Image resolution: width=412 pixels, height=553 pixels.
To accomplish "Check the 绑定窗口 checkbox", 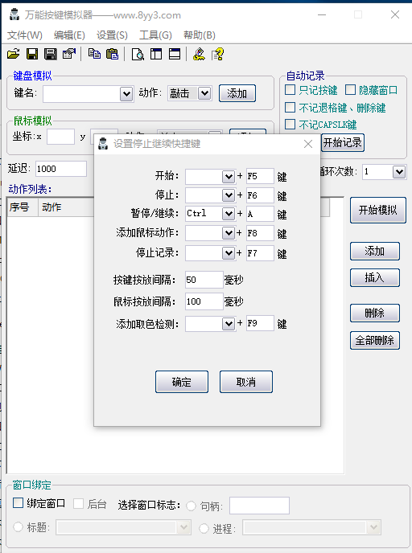I will pos(18,502).
